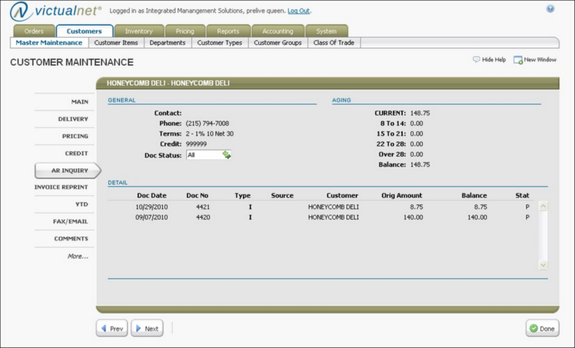Click the Next button
Viewport: 575px width, 348px height.
[147, 328]
